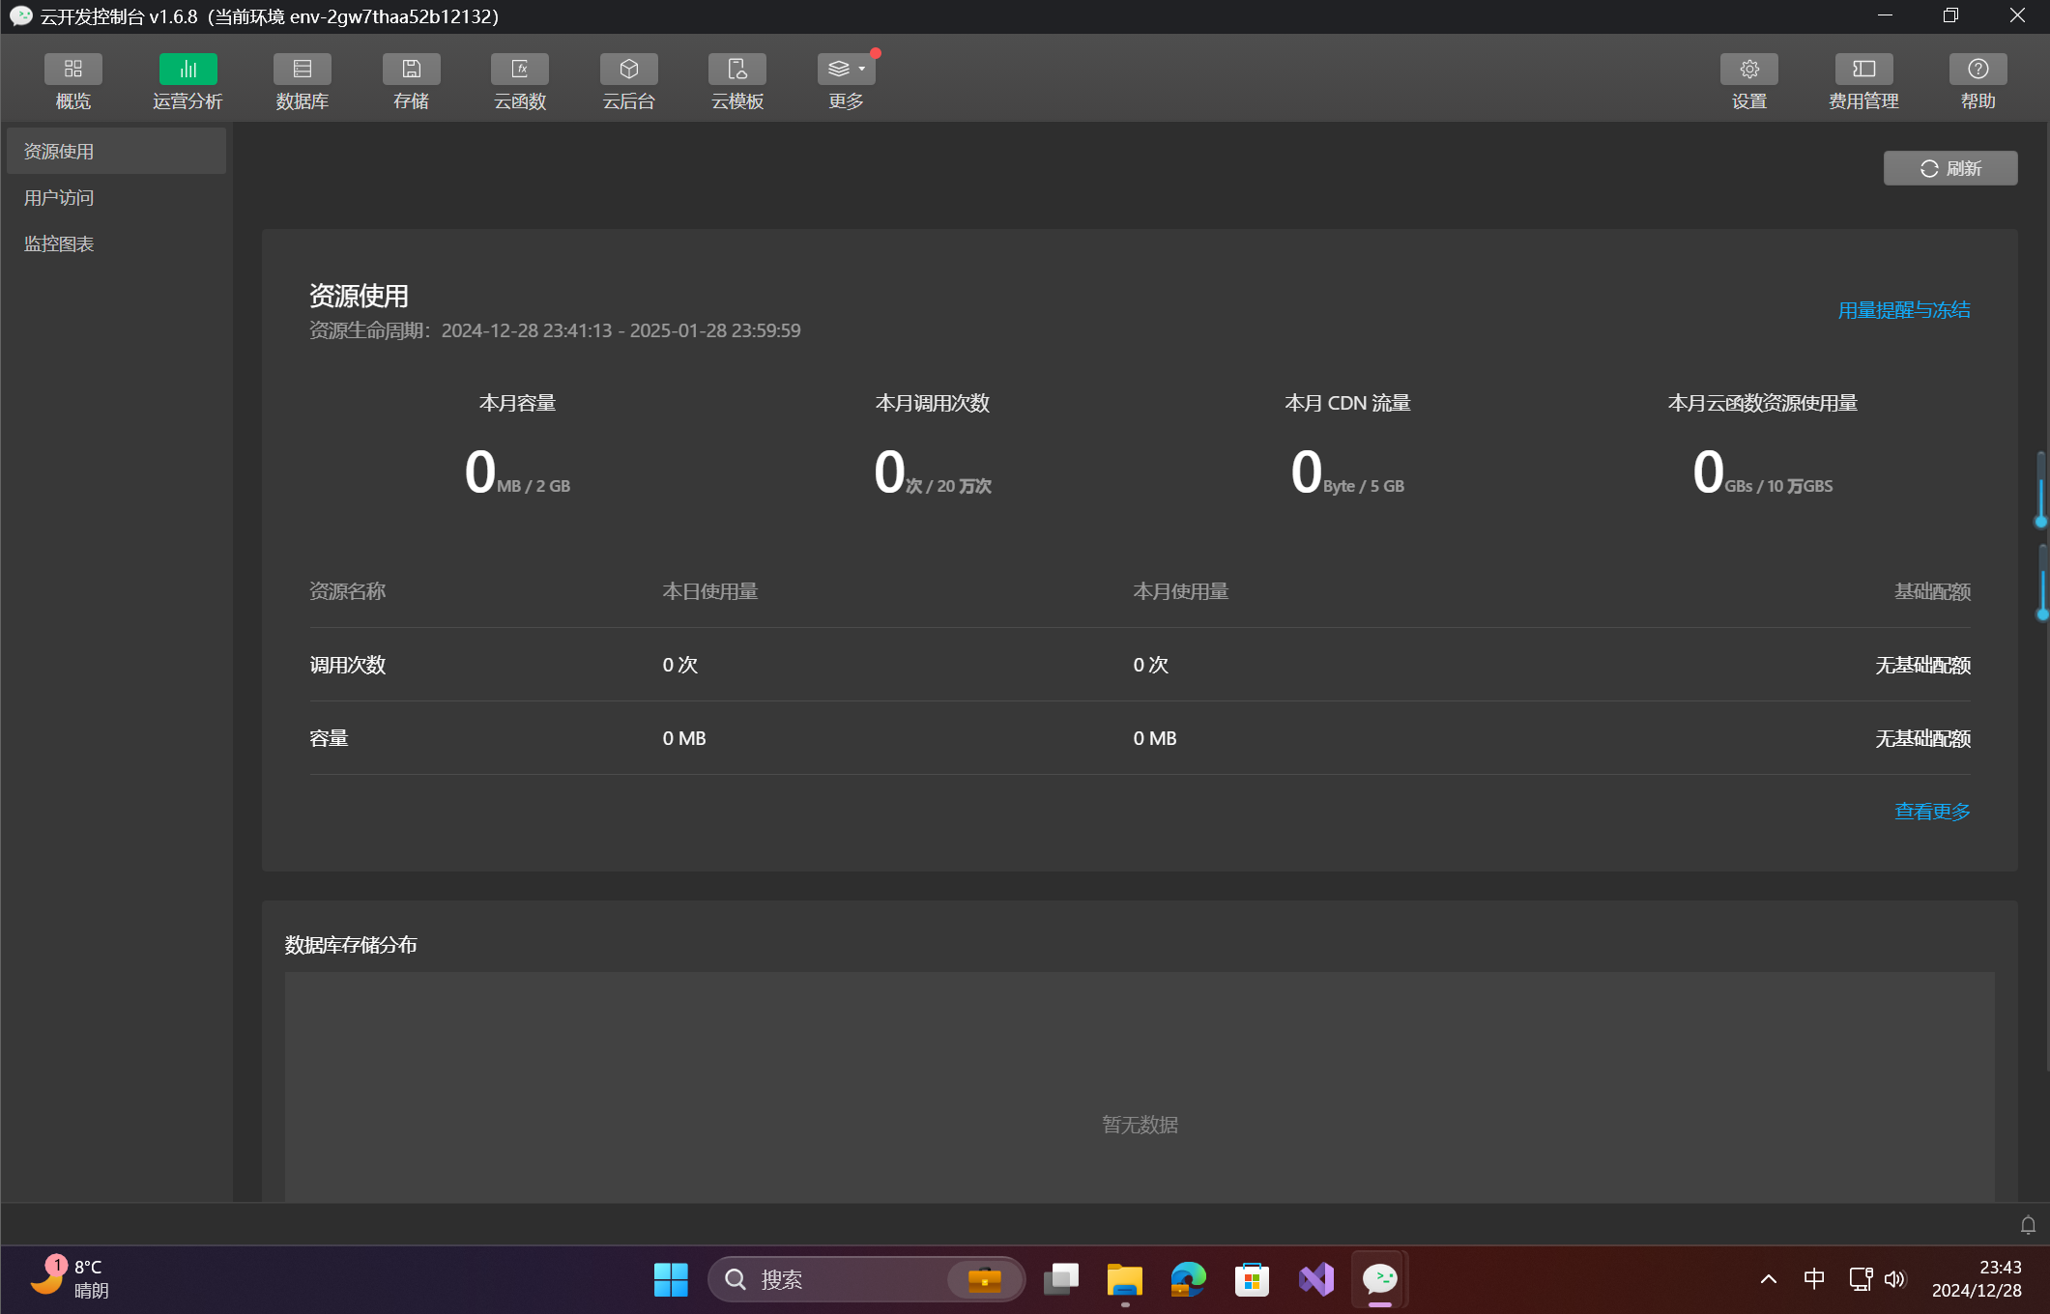The image size is (2050, 1314).
Task: Switch to the 用户访问 sidebar tab
Action: (59, 198)
